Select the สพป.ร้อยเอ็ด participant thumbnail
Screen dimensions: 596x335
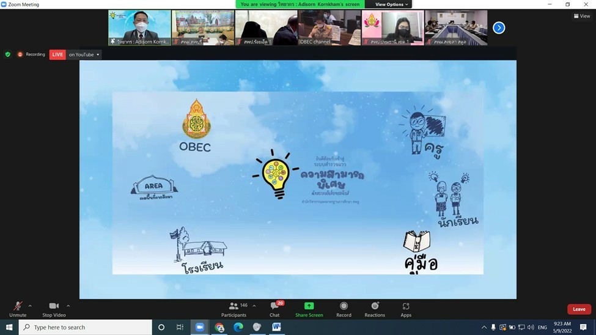pos(266,28)
